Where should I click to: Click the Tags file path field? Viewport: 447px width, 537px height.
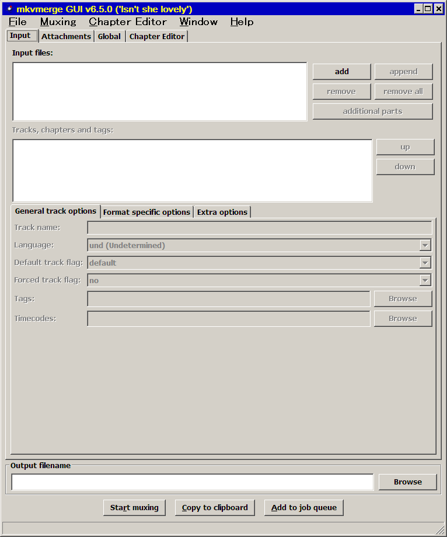tap(229, 299)
